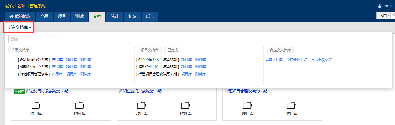Open the 运营文档库 custom library
This screenshot has width=395, height=125.
(x=274, y=60)
